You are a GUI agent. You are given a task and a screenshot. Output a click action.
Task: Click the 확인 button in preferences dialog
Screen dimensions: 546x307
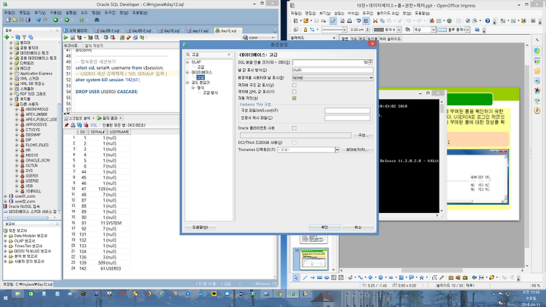pos(325,227)
